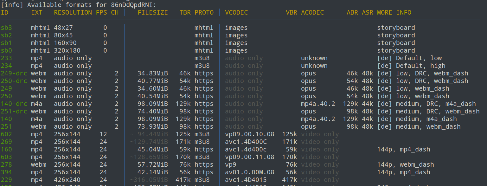
Task: Click the av01.0.00M.08 codec text
Action: click(250, 172)
